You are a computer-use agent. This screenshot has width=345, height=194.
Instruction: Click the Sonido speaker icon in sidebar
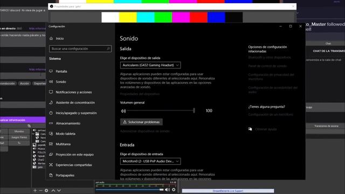point(51,81)
